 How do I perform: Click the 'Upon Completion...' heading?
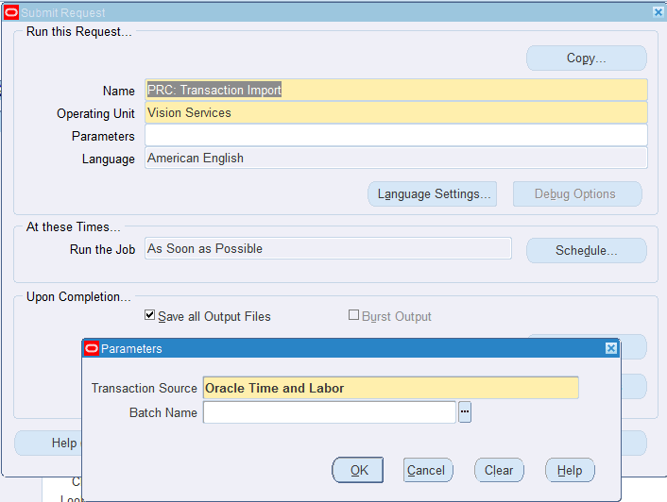[78, 297]
